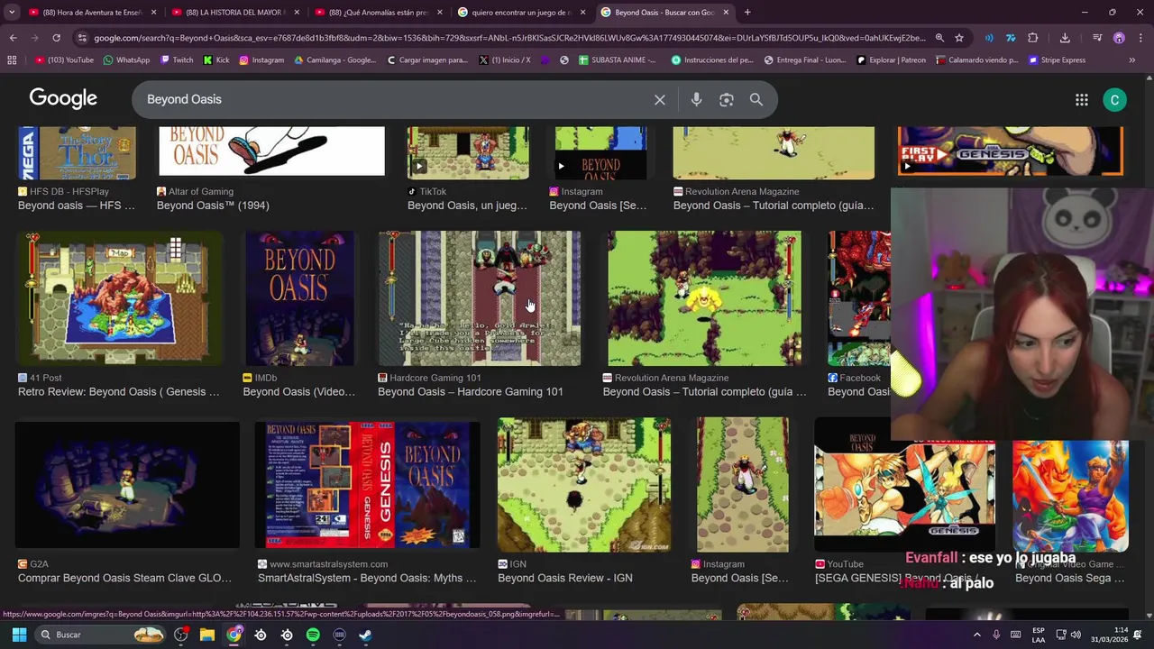The width and height of the screenshot is (1154, 649).
Task: Open the 41 Post Retro Review image
Action: tap(119, 298)
